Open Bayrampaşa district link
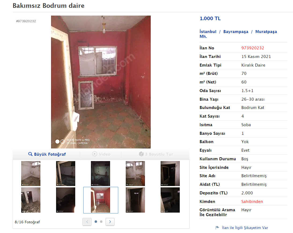The width and height of the screenshot is (293, 233). pyautogui.click(x=236, y=32)
